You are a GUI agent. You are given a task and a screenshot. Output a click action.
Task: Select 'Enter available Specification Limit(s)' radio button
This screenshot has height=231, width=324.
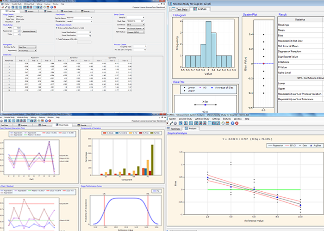click(x=57, y=28)
